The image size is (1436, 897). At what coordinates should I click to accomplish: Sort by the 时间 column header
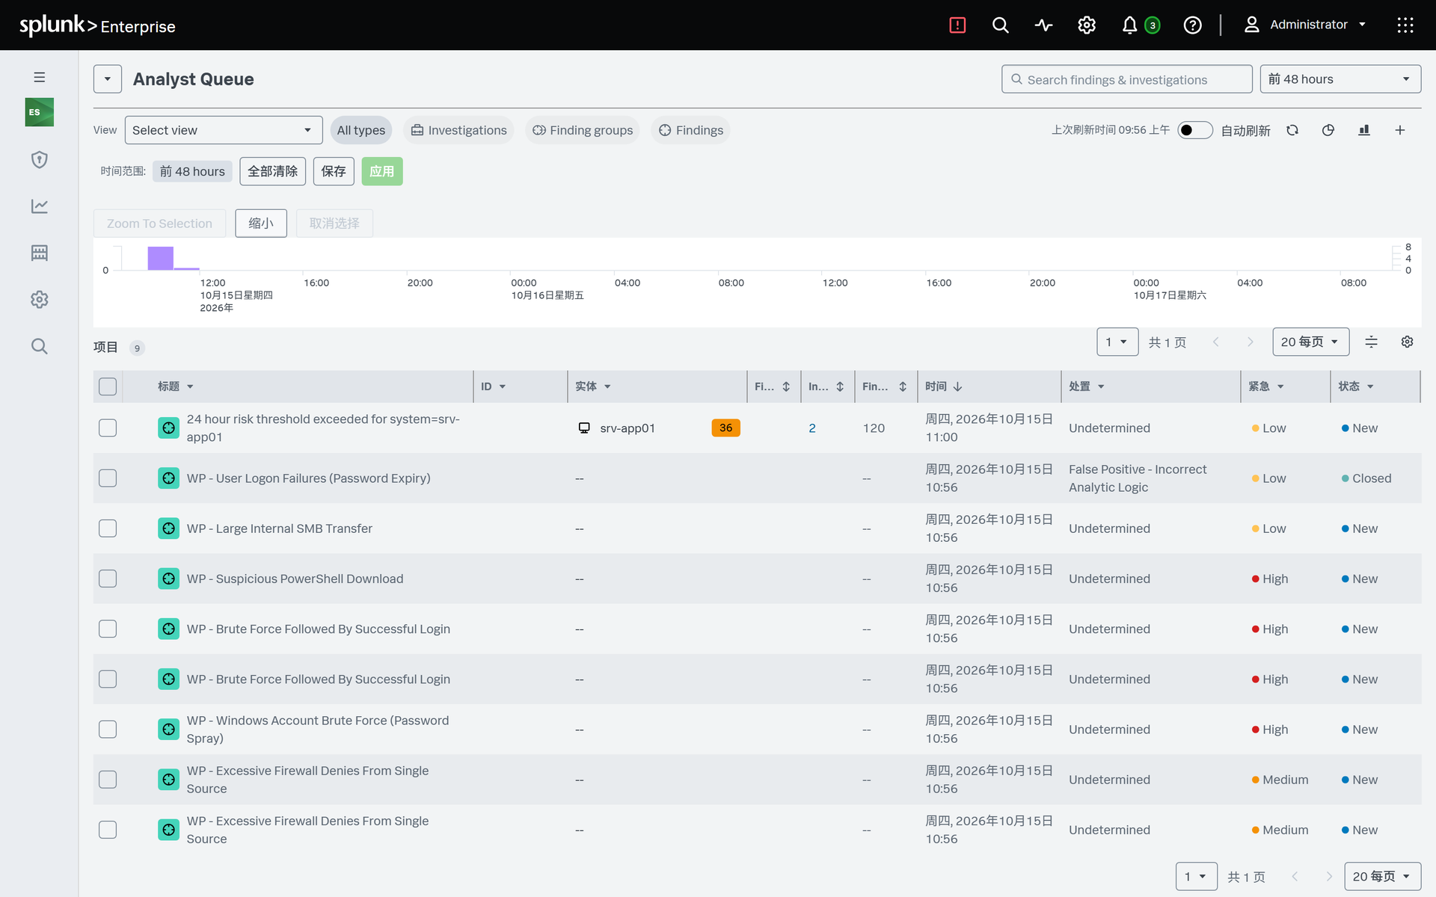943,386
